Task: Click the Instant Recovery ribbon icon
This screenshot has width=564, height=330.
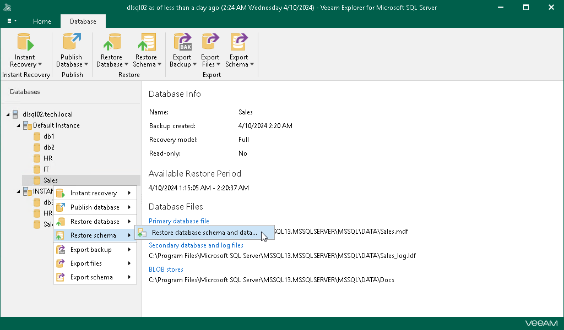Action: pyautogui.click(x=25, y=43)
